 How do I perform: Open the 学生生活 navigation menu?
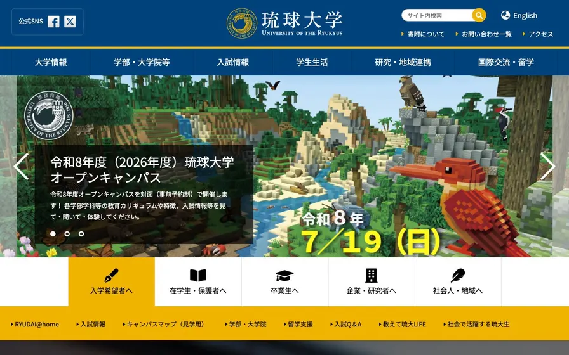(312, 62)
